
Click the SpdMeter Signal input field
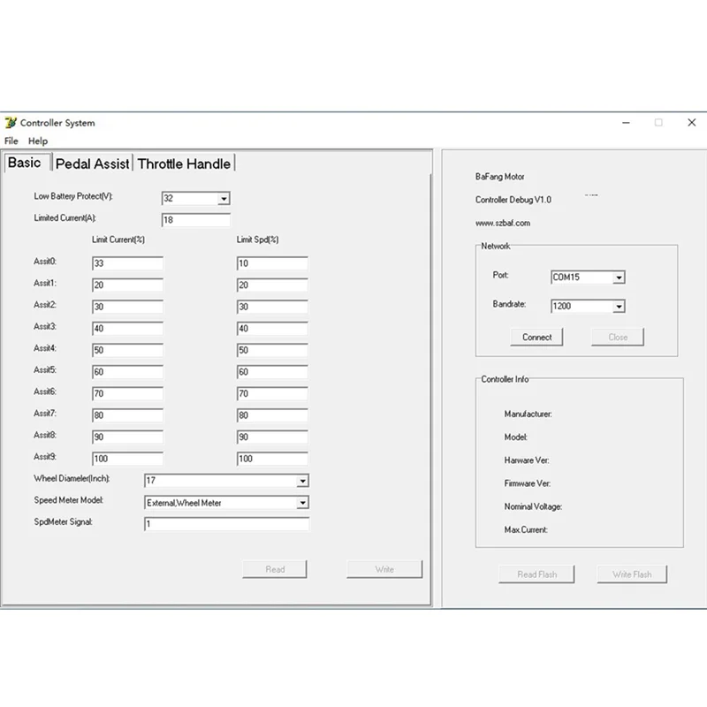point(226,524)
